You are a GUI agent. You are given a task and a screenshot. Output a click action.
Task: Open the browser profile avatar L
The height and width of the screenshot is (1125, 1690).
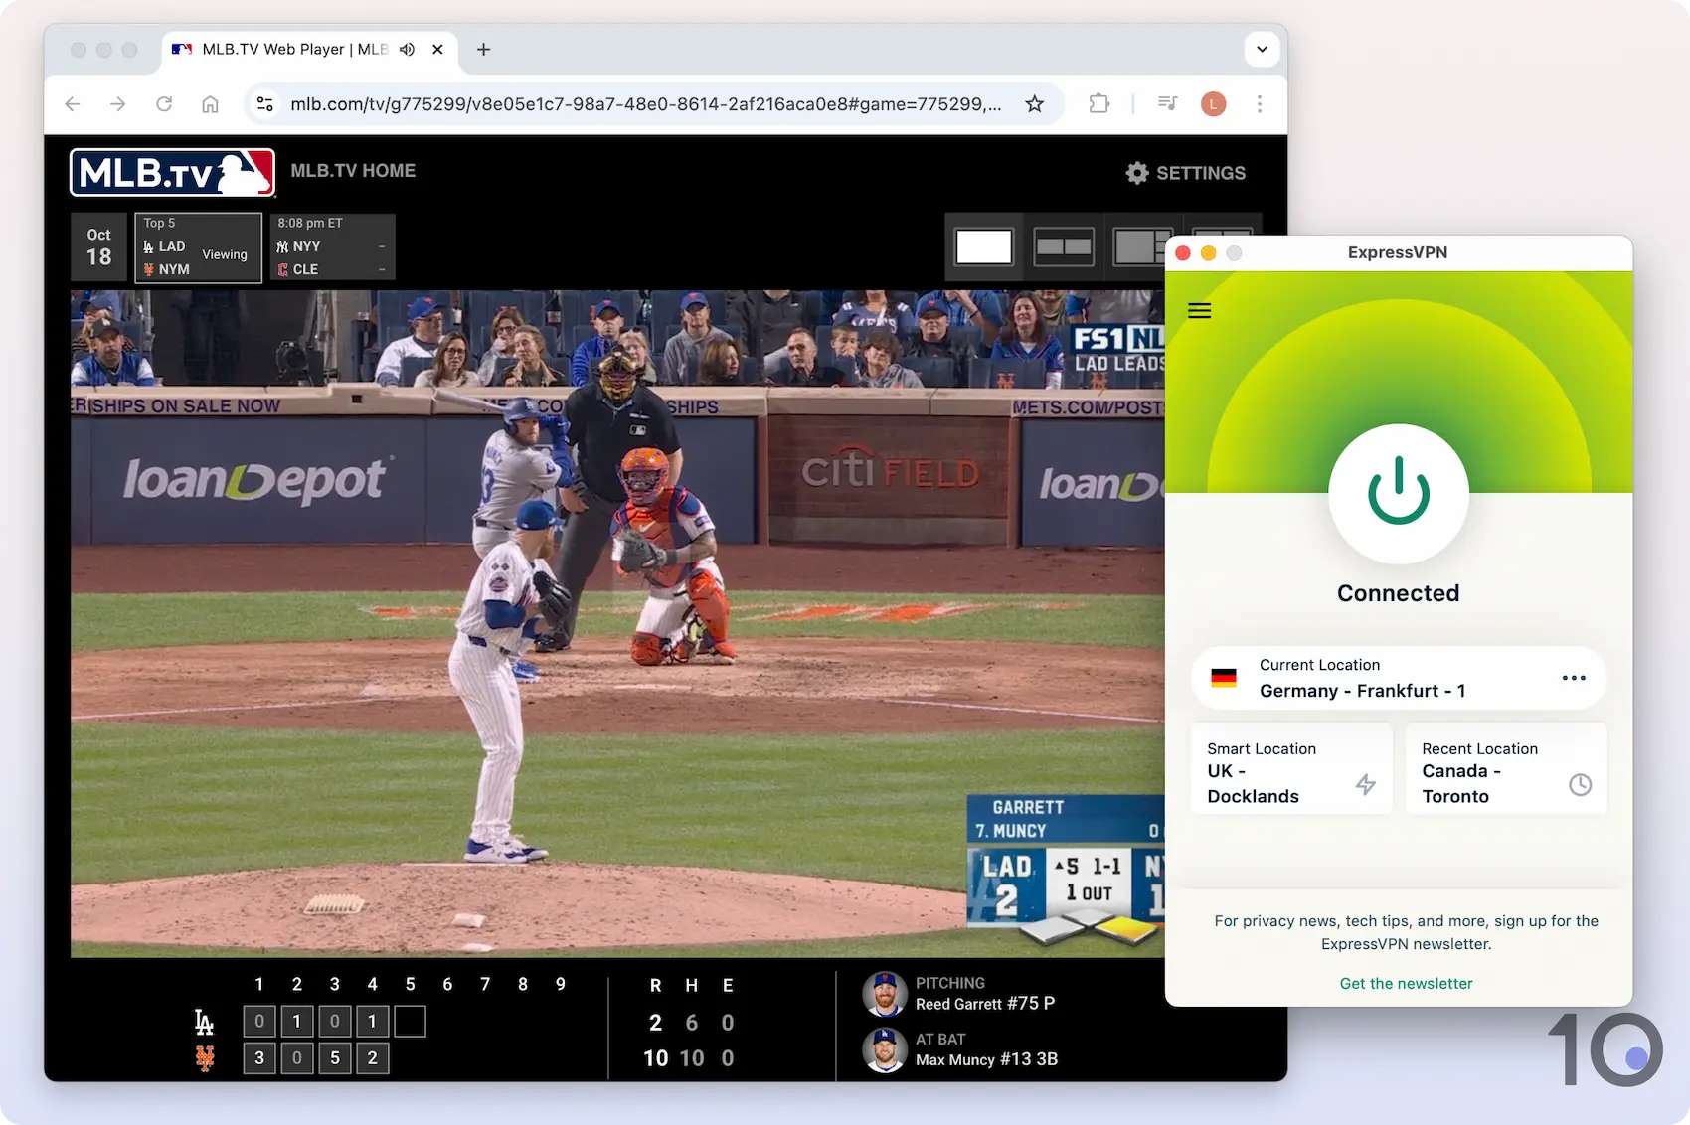coord(1214,104)
